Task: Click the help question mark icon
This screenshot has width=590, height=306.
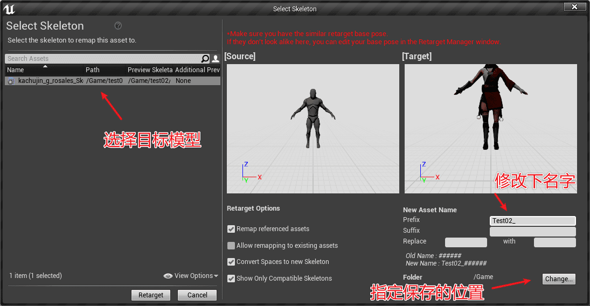Action: point(119,26)
